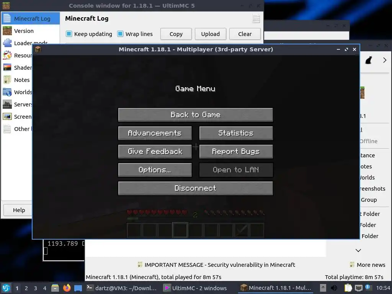Screen dimensions: 392x294
Task: Click log page icon beside Minecraft Log title
Action: click(256, 18)
